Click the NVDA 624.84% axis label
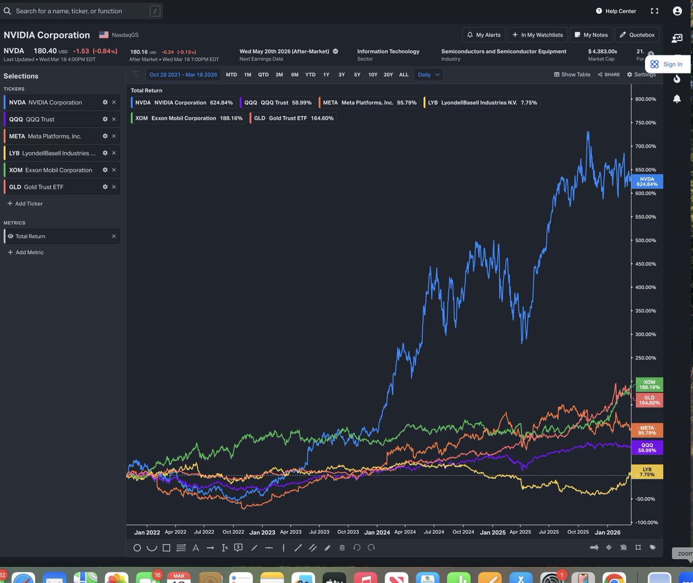This screenshot has width=693, height=583. pos(647,182)
